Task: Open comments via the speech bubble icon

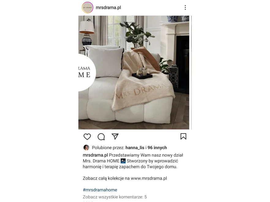Action: click(x=101, y=137)
